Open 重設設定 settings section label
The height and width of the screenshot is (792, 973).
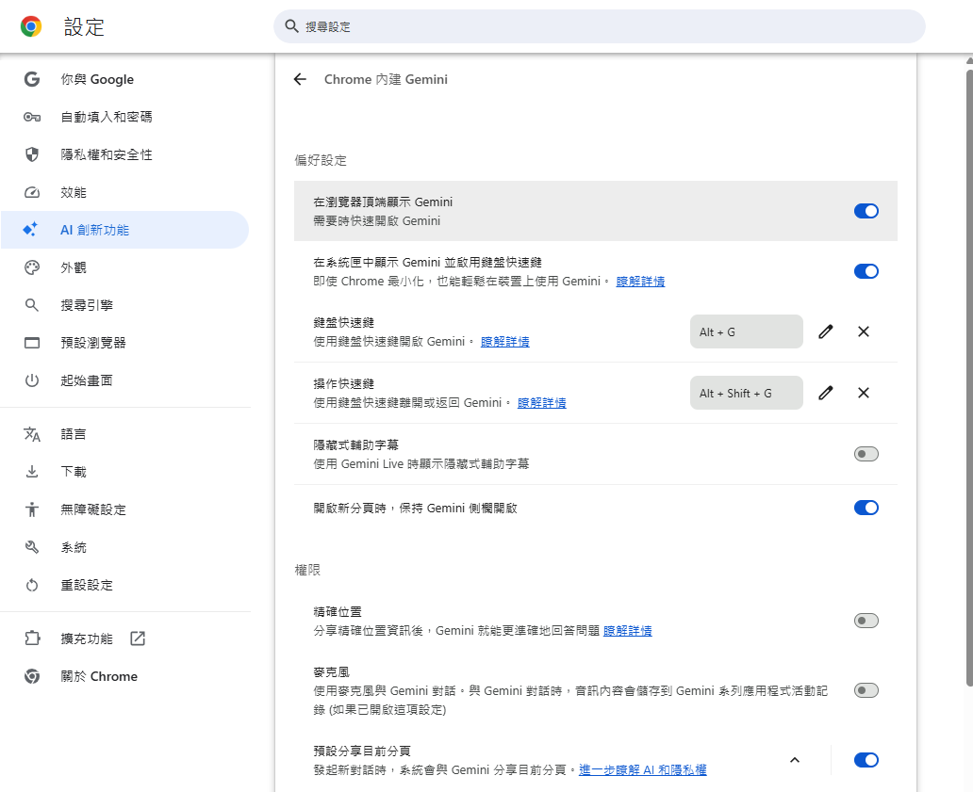[86, 585]
